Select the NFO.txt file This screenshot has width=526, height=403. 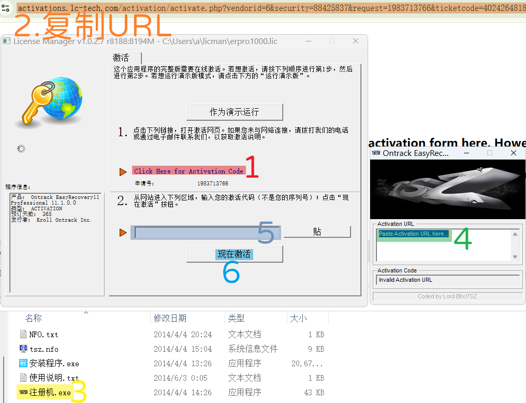click(43, 335)
